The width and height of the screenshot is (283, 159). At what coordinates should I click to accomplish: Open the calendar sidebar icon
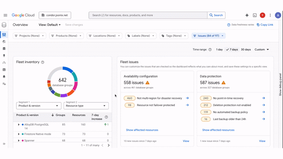pyautogui.click(x=4, y=70)
